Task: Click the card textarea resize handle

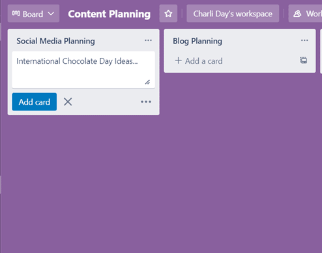Action: click(x=147, y=82)
